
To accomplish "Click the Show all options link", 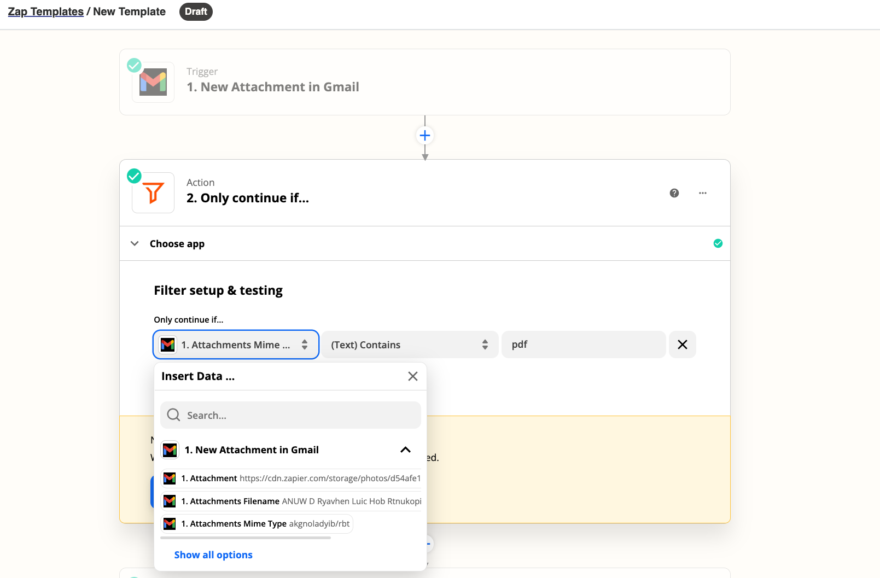I will click(213, 555).
